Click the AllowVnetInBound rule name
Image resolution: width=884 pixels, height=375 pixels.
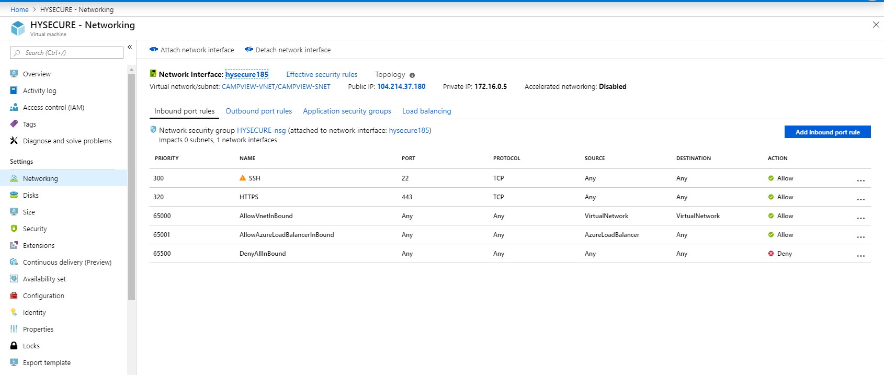pyautogui.click(x=266, y=216)
